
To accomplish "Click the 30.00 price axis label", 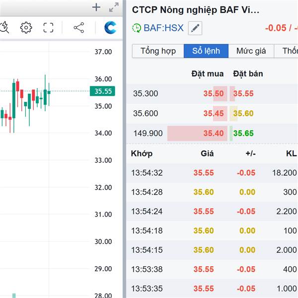I will [103, 241].
